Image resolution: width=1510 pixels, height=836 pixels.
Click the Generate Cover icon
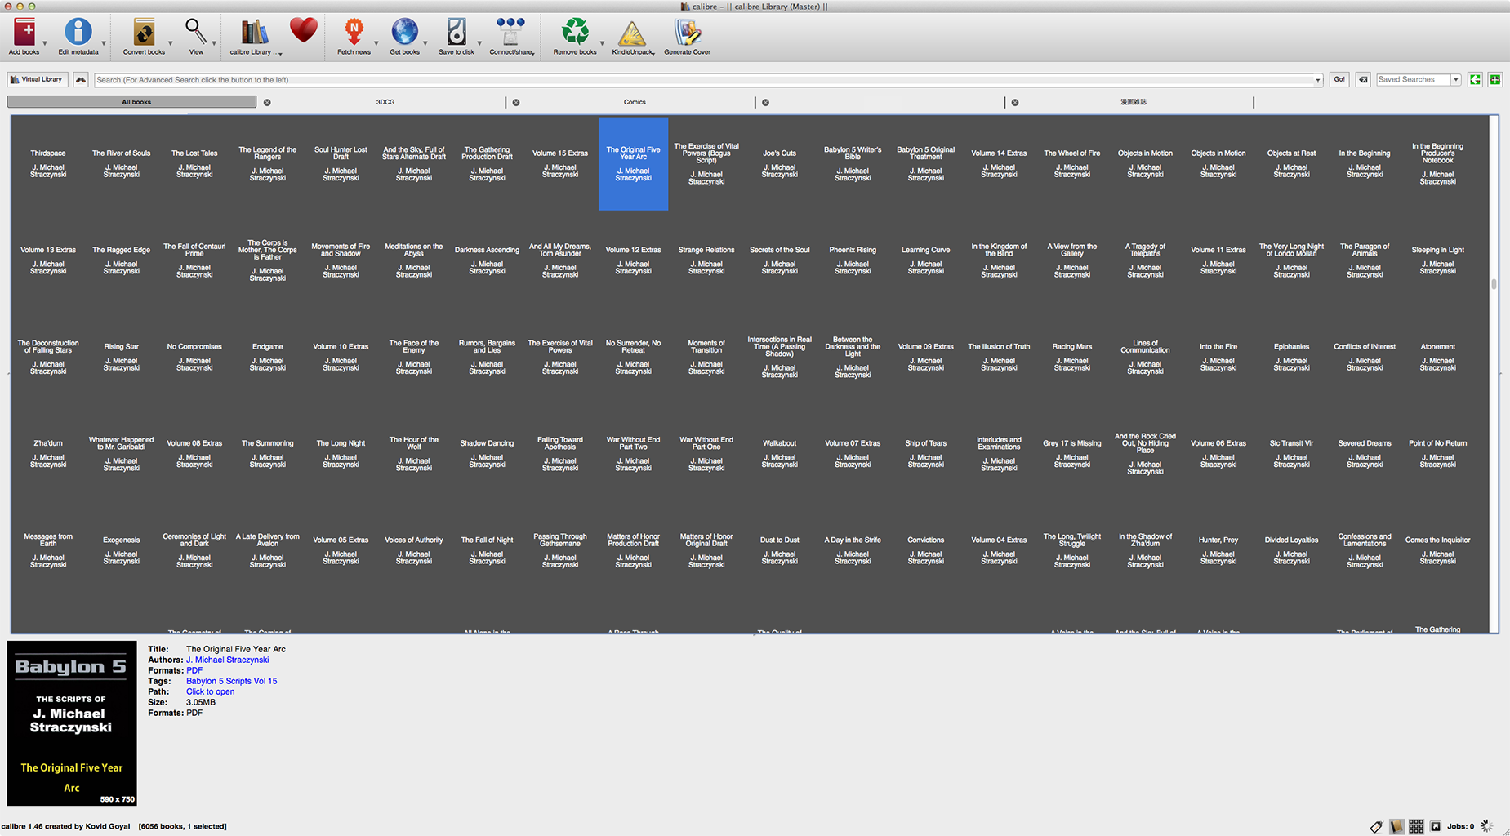coord(687,33)
